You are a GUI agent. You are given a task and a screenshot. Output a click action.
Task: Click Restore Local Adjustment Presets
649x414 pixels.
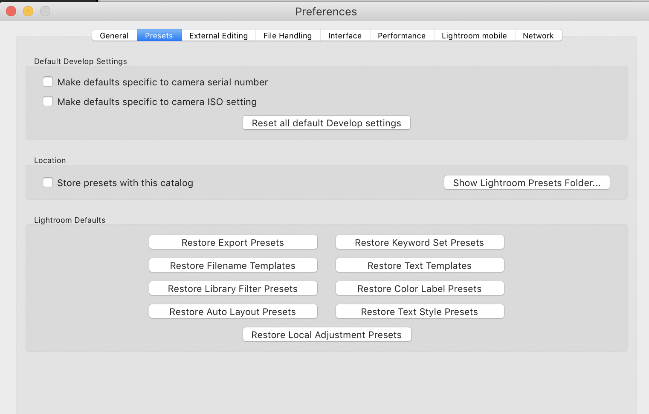pyautogui.click(x=327, y=335)
